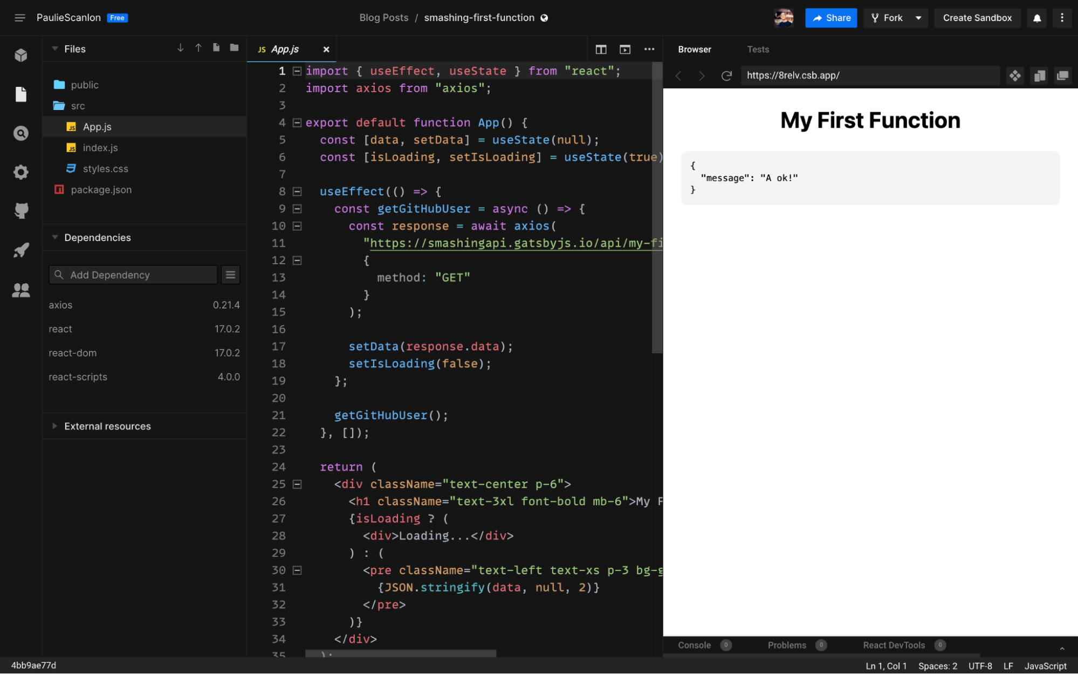
Task: Open the Search panel in the sidebar
Action: [x=20, y=133]
